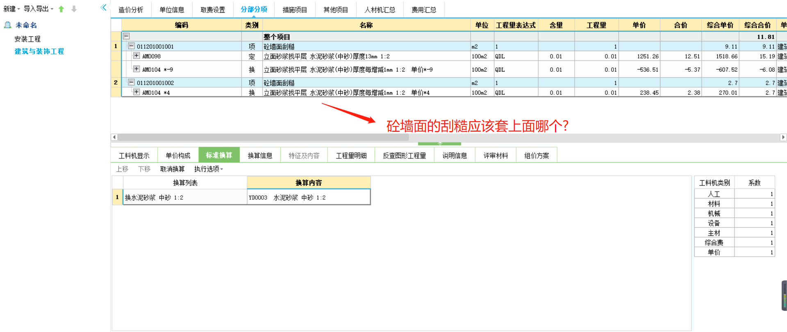Click the dark widget at right edge
This screenshot has height=332, width=787.
784,296
